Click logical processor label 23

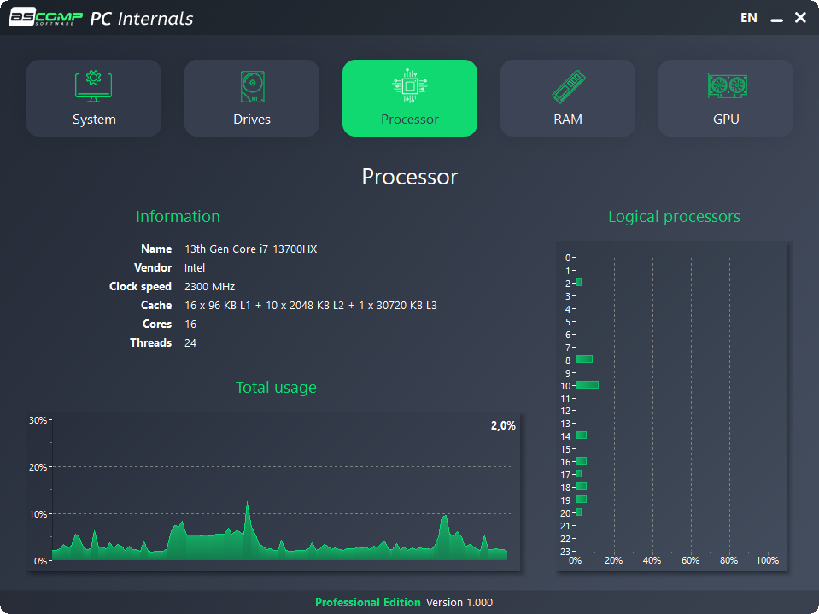[x=565, y=552]
